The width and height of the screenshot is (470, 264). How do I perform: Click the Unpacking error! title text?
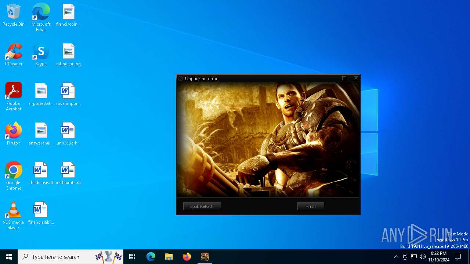coord(202,78)
